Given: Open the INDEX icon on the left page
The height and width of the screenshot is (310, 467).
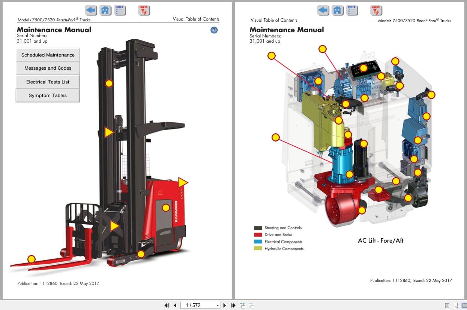Looking at the screenshot, I should (120, 10).
